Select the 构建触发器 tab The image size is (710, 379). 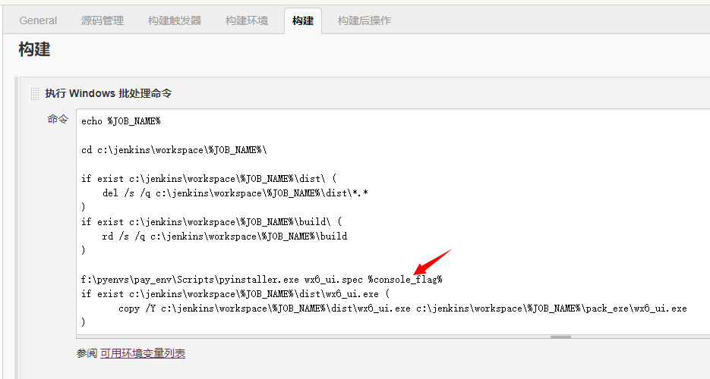(175, 20)
